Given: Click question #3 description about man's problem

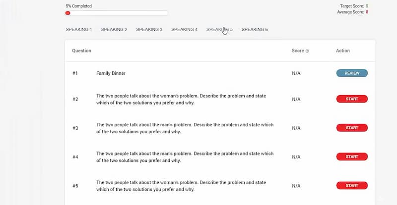Looking at the screenshot, I should [185, 128].
